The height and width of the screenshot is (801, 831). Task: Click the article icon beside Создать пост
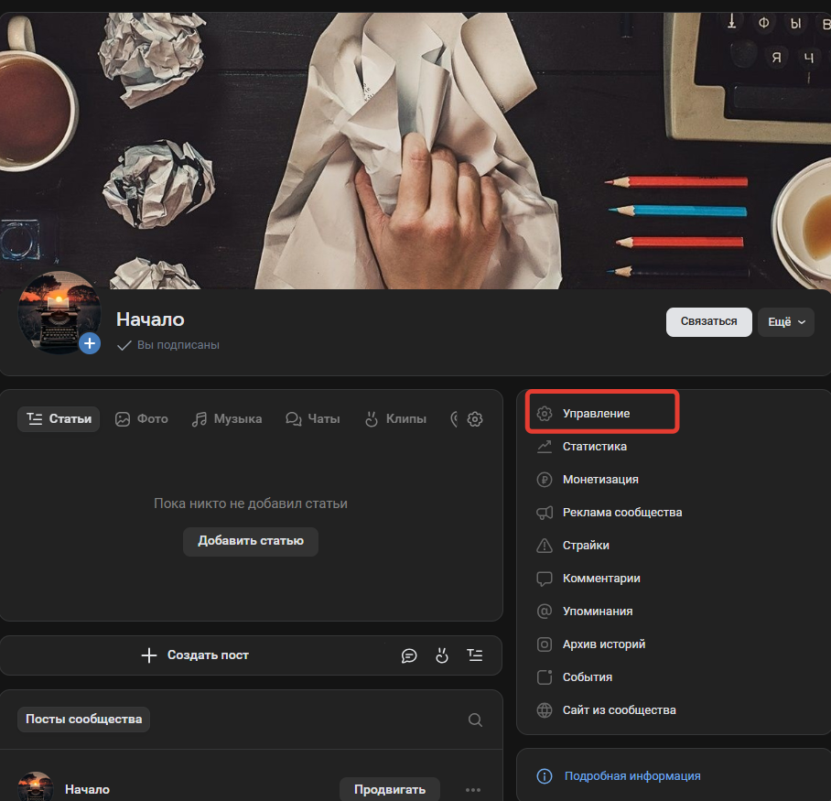pyautogui.click(x=474, y=655)
